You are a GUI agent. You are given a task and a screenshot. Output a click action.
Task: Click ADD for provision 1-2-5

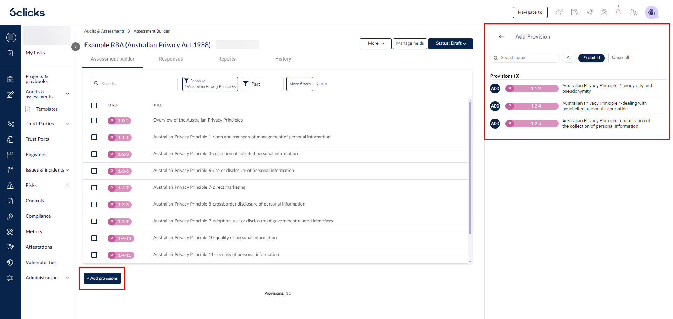click(495, 124)
